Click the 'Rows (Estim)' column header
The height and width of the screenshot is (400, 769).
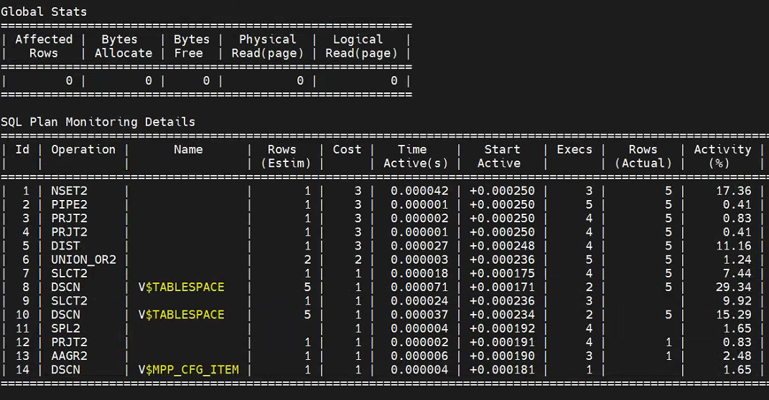(x=286, y=156)
